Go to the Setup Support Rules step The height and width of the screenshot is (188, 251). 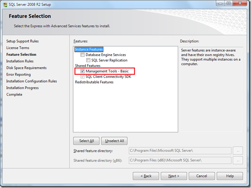pyautogui.click(x=22, y=41)
